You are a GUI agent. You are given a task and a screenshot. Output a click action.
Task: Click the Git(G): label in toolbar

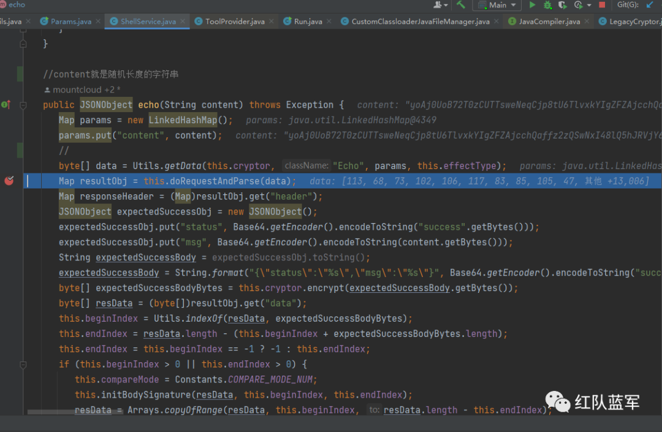pyautogui.click(x=628, y=5)
